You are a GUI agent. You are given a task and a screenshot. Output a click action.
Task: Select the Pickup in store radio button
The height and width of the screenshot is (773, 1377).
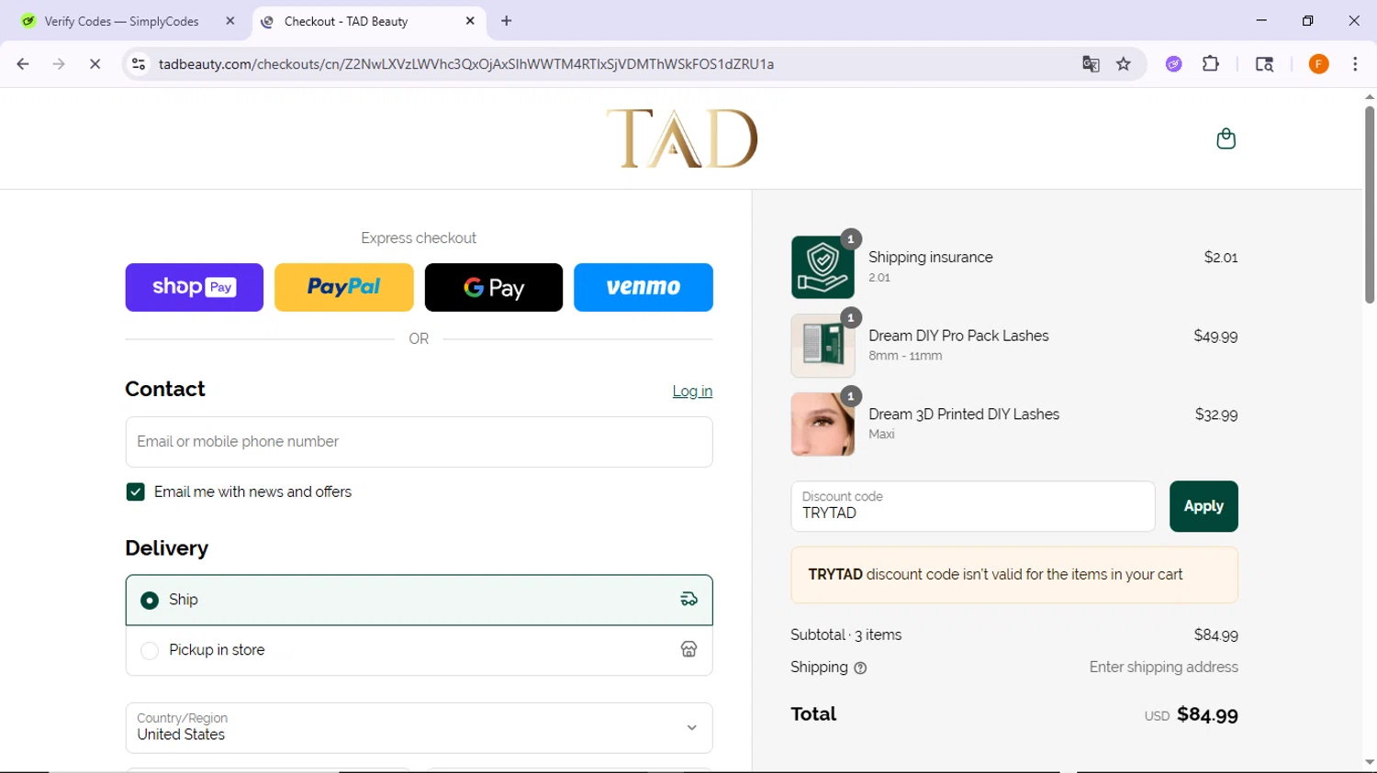coord(150,651)
